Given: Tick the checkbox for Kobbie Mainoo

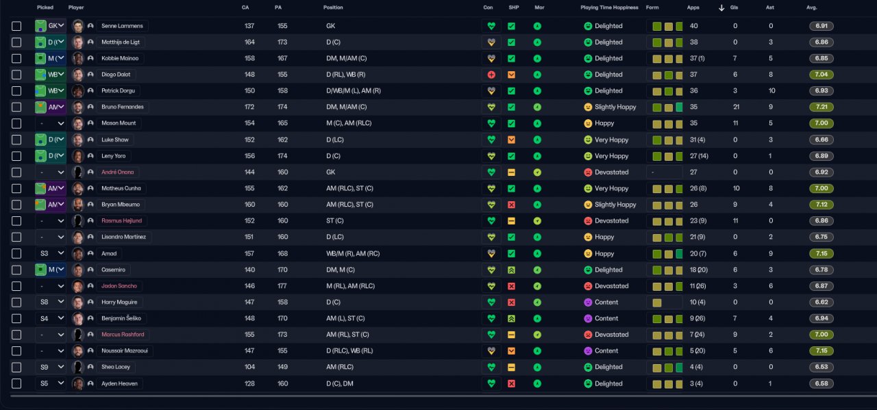Looking at the screenshot, I should 16,58.
